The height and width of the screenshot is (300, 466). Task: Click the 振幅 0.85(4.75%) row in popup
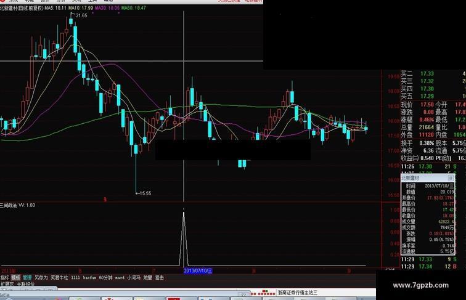tap(428, 240)
